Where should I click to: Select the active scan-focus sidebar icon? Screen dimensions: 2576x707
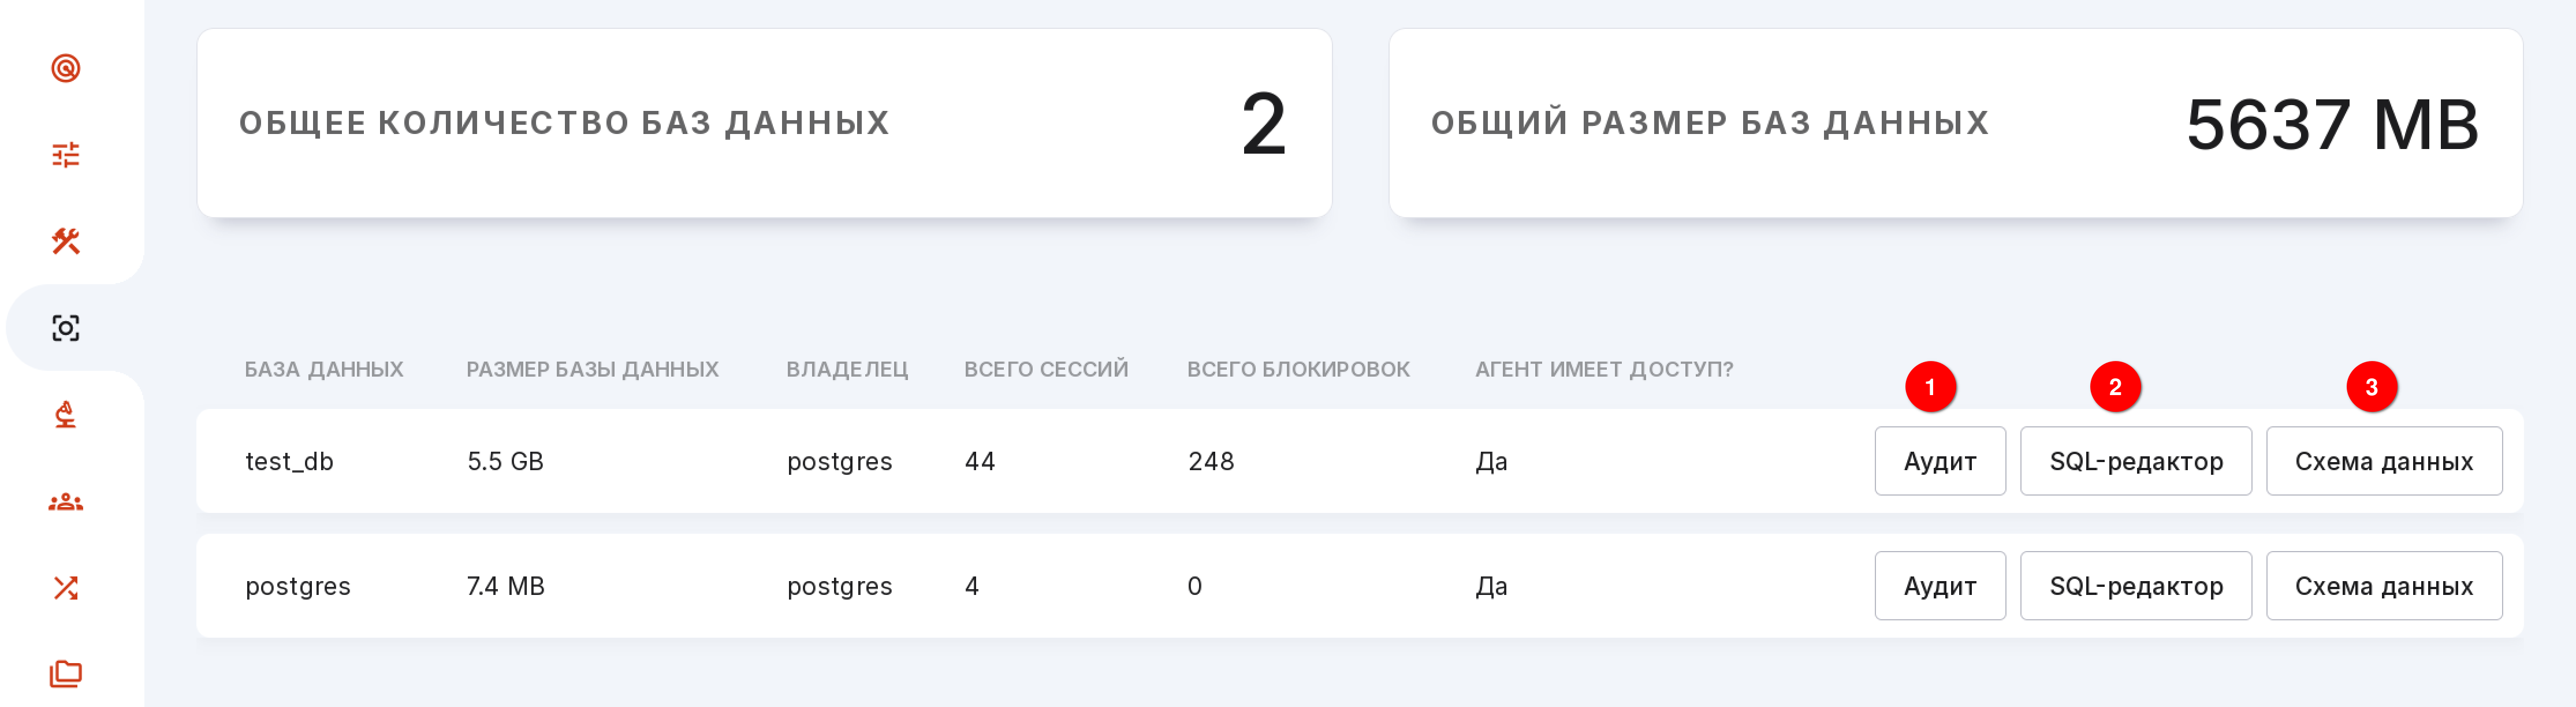[x=66, y=328]
